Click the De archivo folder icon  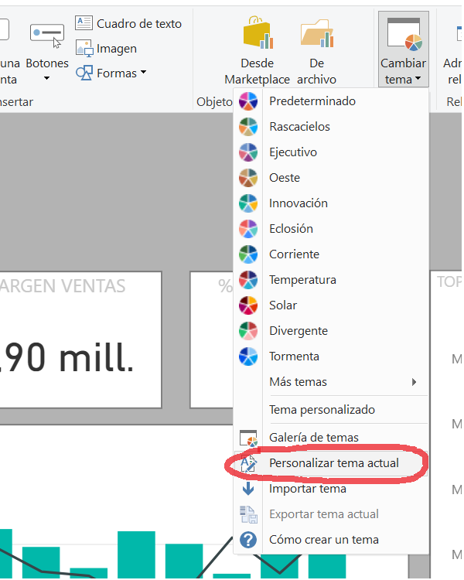(x=317, y=34)
